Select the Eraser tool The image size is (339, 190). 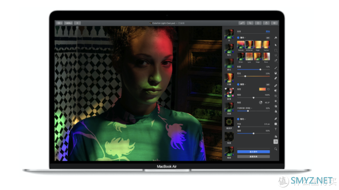tap(276, 78)
